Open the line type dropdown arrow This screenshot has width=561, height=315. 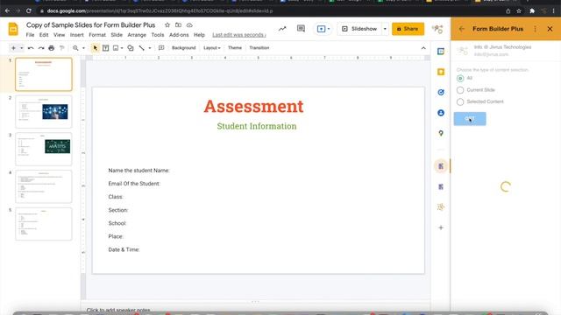click(150, 48)
